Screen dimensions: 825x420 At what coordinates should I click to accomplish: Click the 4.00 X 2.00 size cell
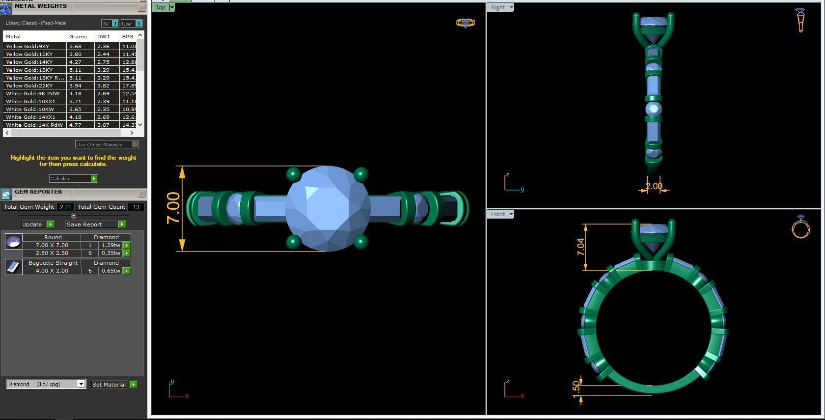[52, 271]
